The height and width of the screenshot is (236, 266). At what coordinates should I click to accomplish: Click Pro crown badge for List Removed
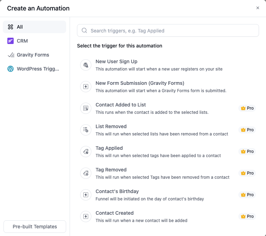click(247, 130)
